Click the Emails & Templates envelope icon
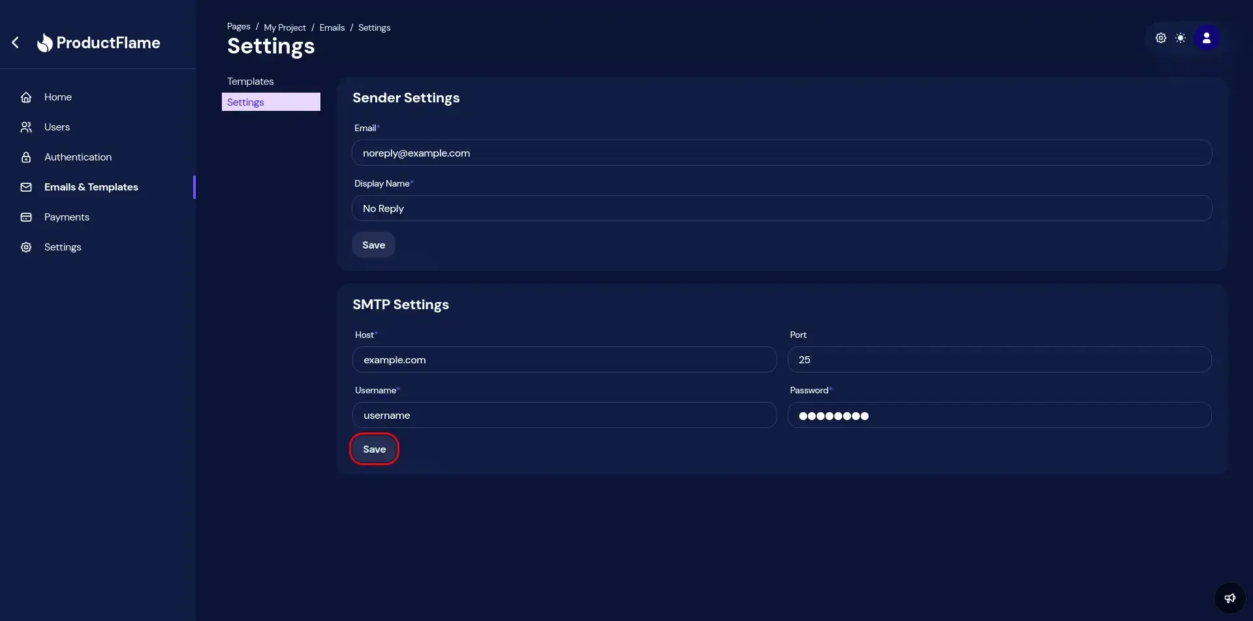This screenshot has width=1253, height=621. (x=26, y=187)
